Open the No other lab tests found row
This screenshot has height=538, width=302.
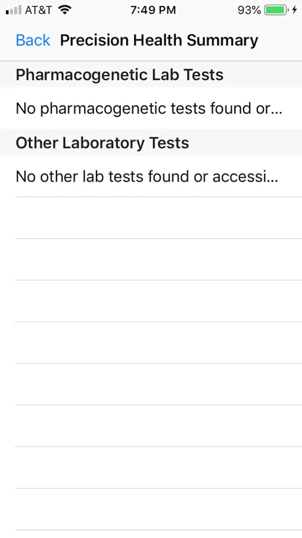coord(151,176)
